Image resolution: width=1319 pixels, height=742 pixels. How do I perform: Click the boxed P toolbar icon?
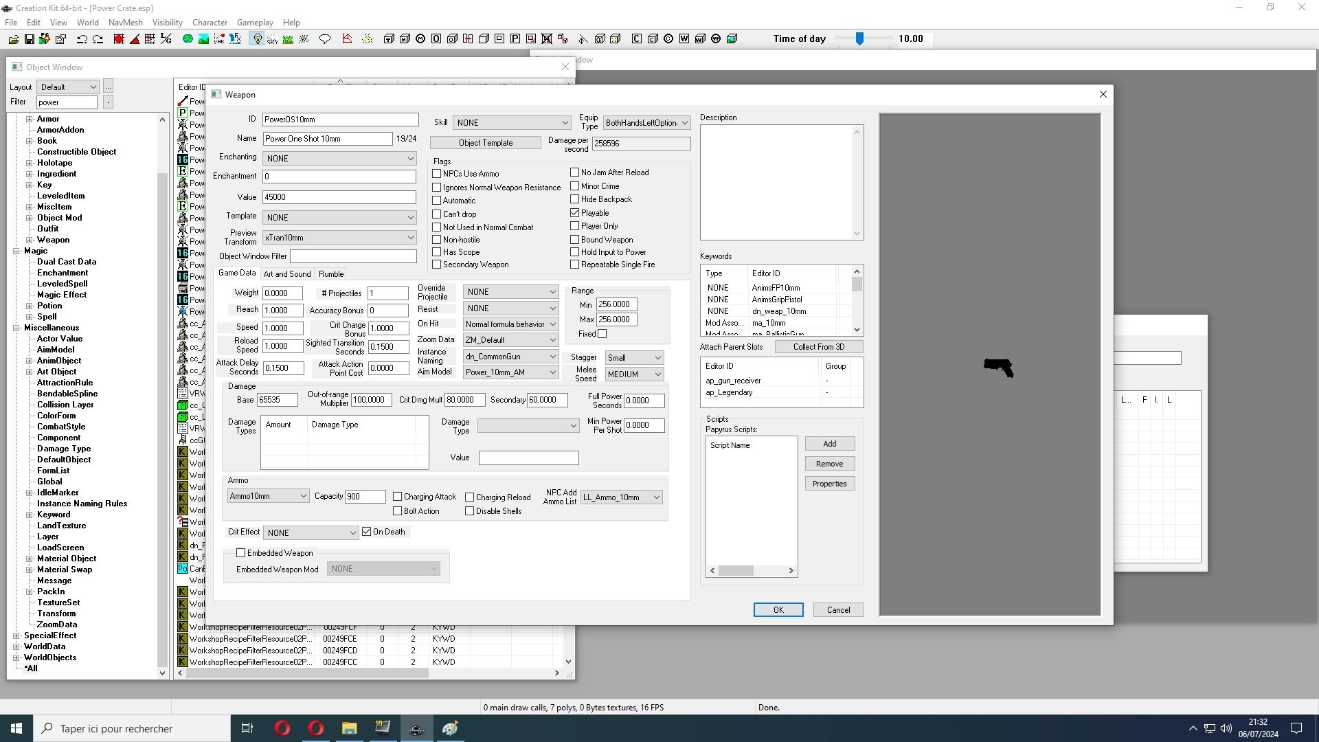pos(515,39)
